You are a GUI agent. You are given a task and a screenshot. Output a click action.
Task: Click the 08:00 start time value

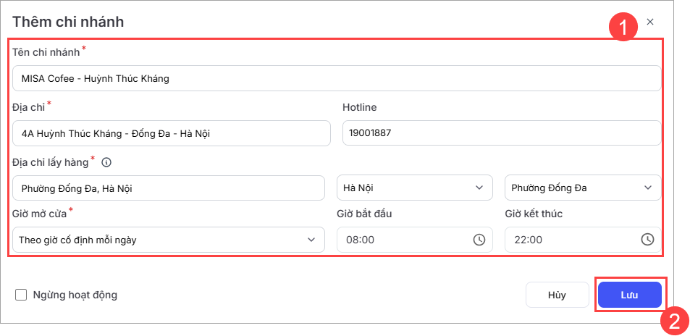360,240
